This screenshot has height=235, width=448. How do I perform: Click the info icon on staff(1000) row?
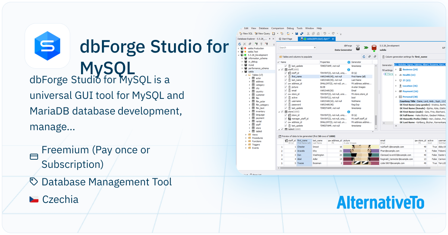(349, 69)
